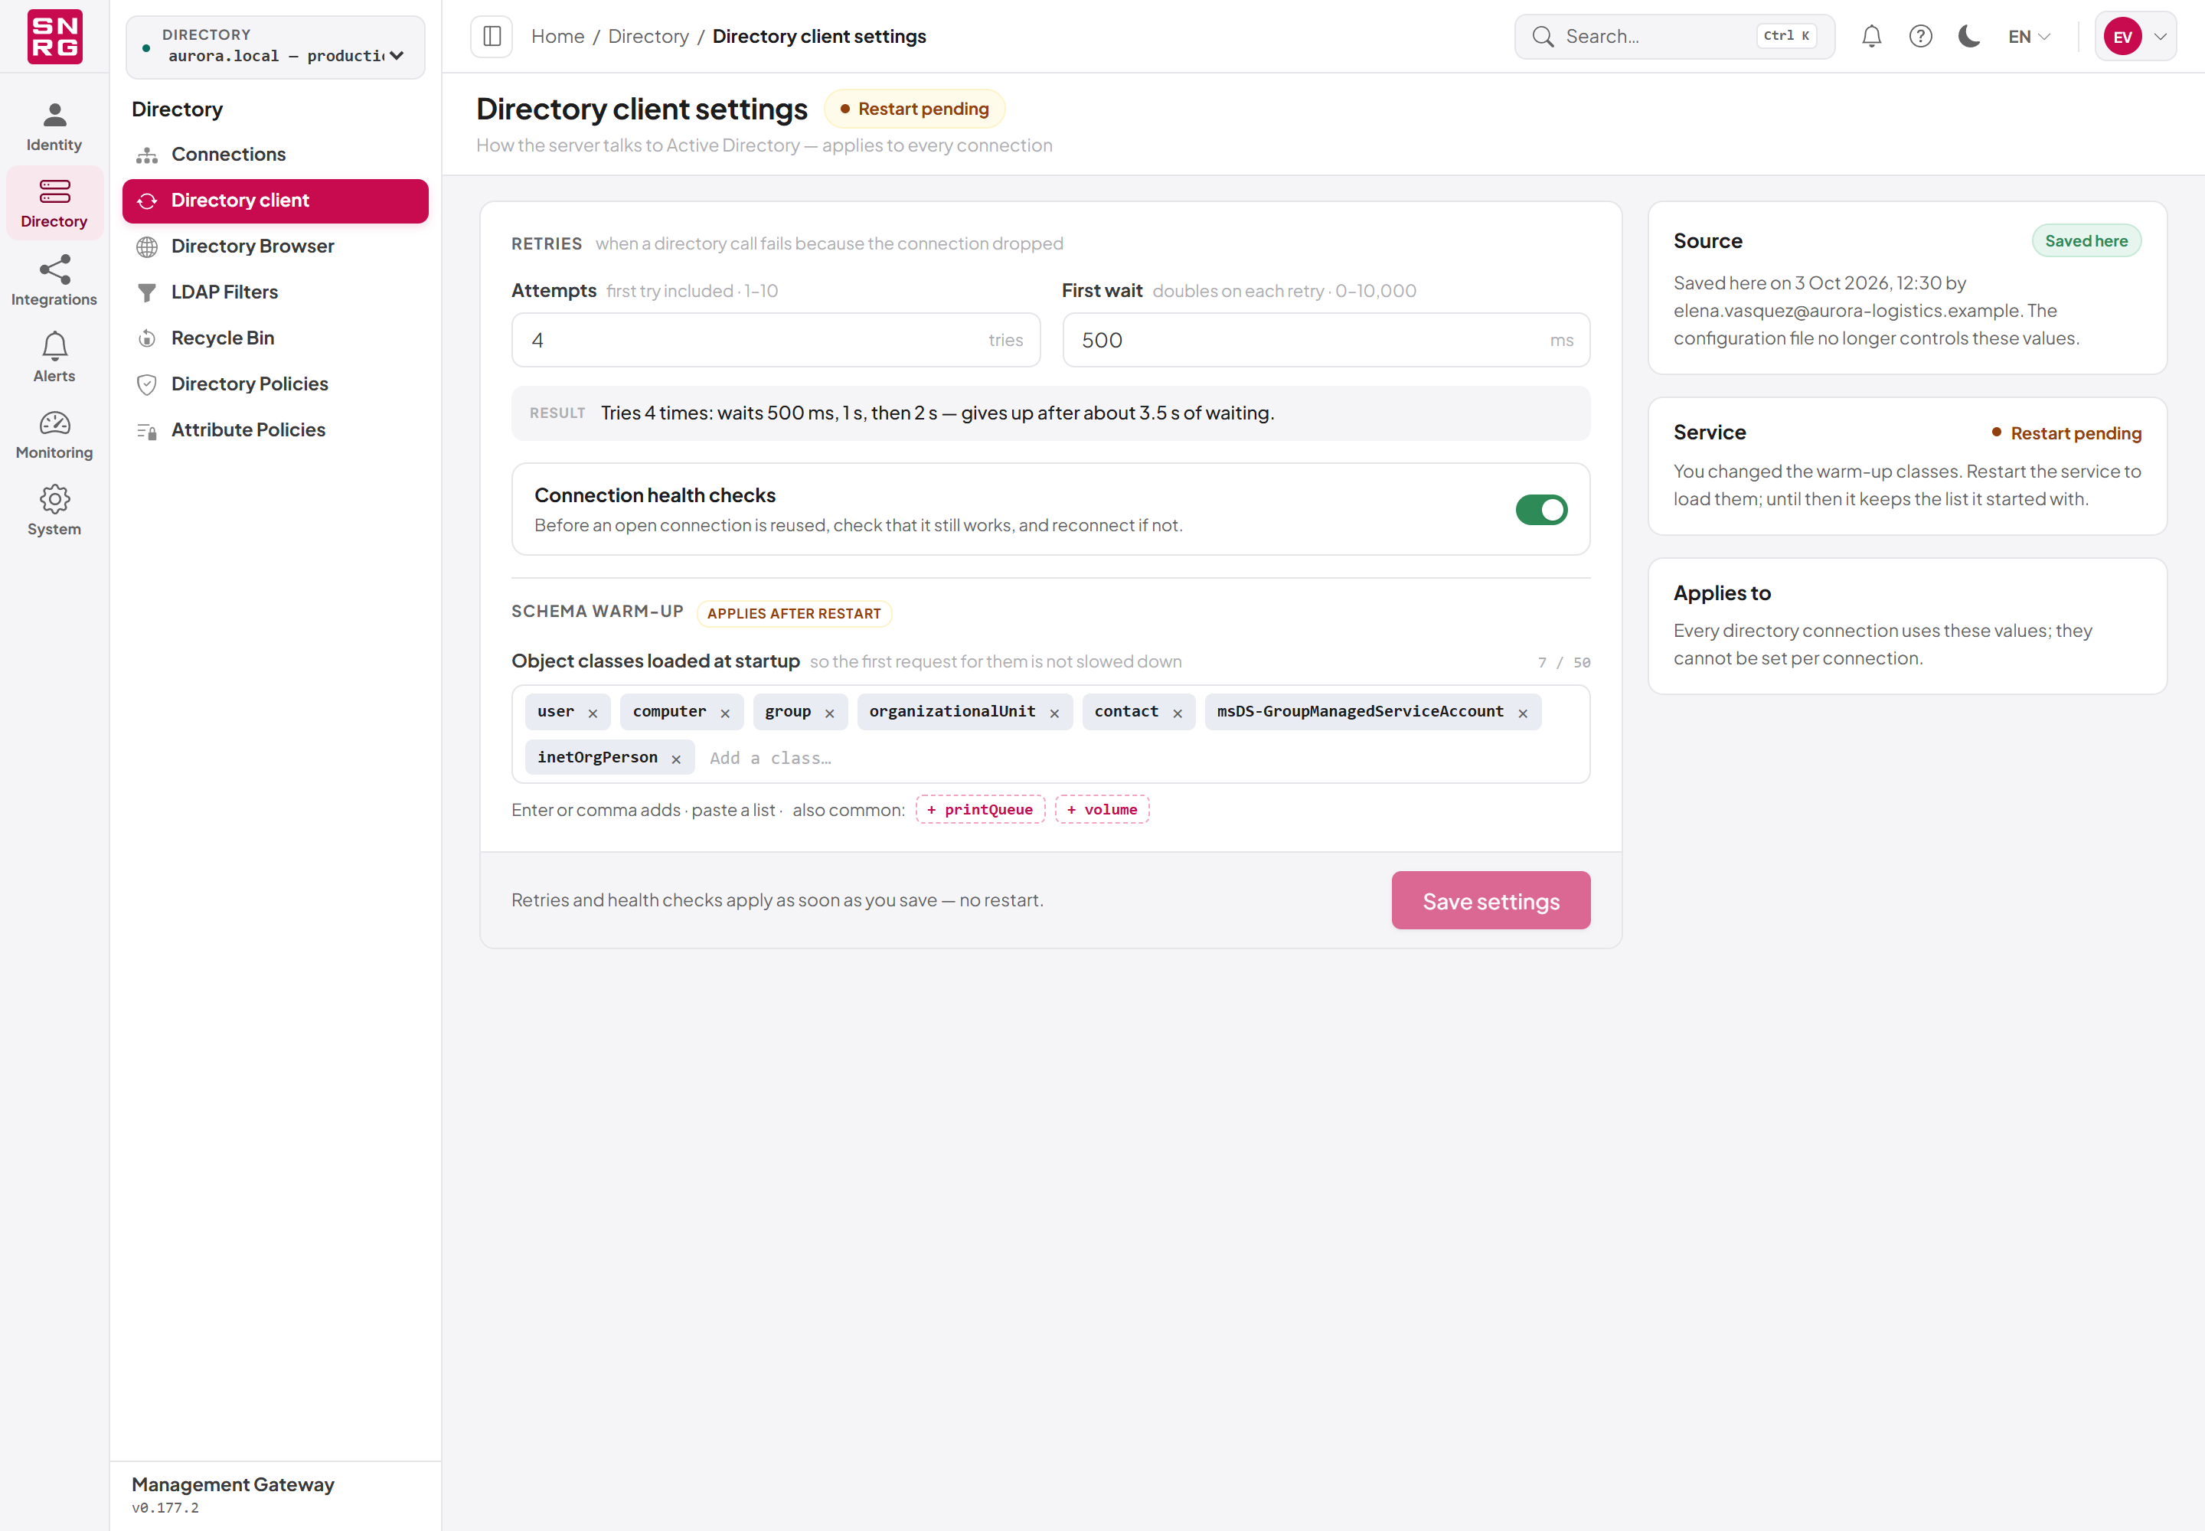Click the Save settings button

[x=1490, y=899]
